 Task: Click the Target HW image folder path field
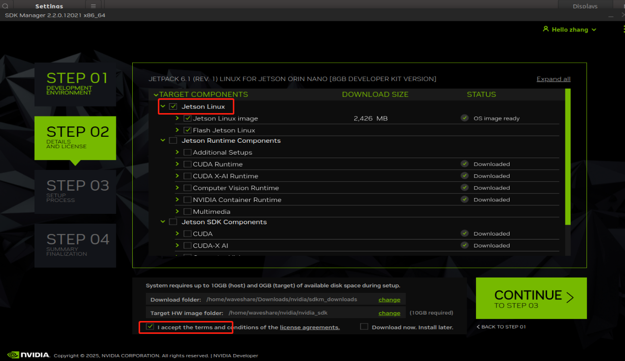[x=276, y=313]
